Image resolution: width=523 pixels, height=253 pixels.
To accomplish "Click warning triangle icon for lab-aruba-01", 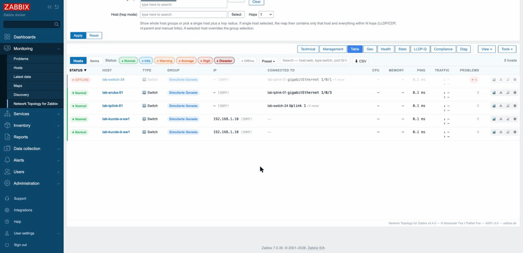I will (x=501, y=93).
